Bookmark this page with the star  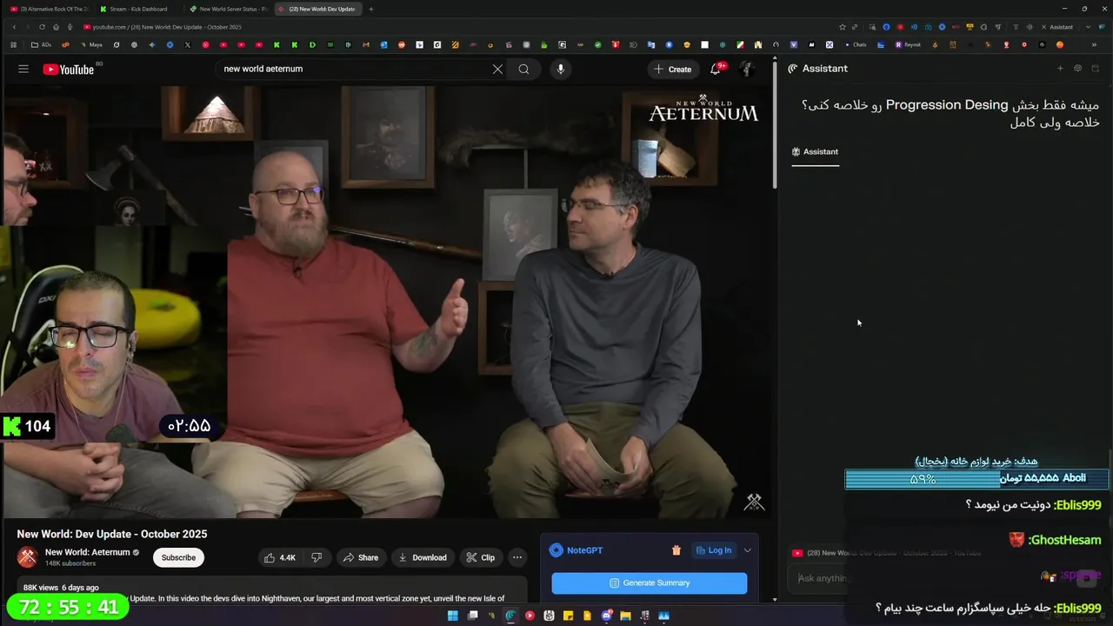click(x=842, y=27)
